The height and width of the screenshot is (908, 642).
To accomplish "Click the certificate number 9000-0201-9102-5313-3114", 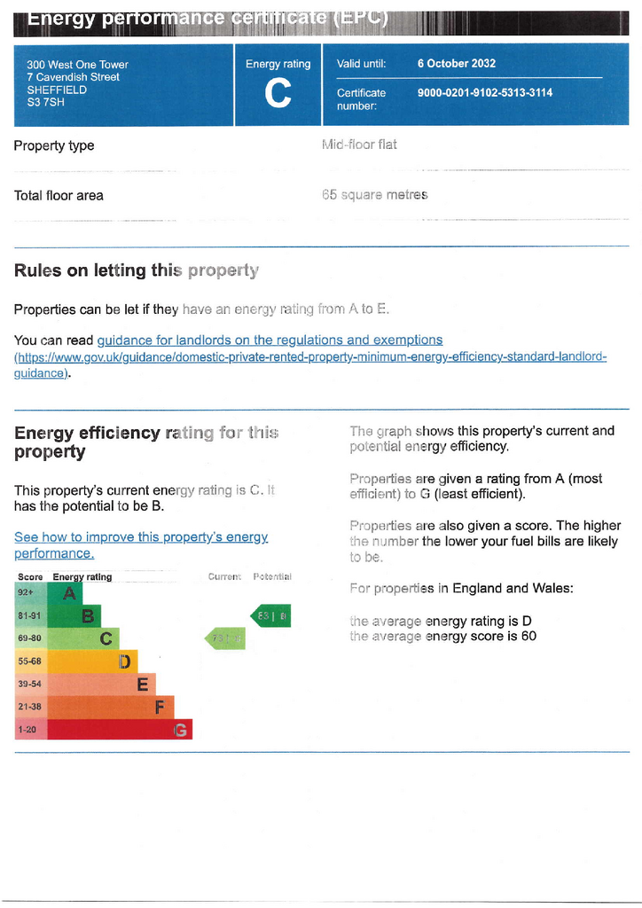I will tap(485, 92).
